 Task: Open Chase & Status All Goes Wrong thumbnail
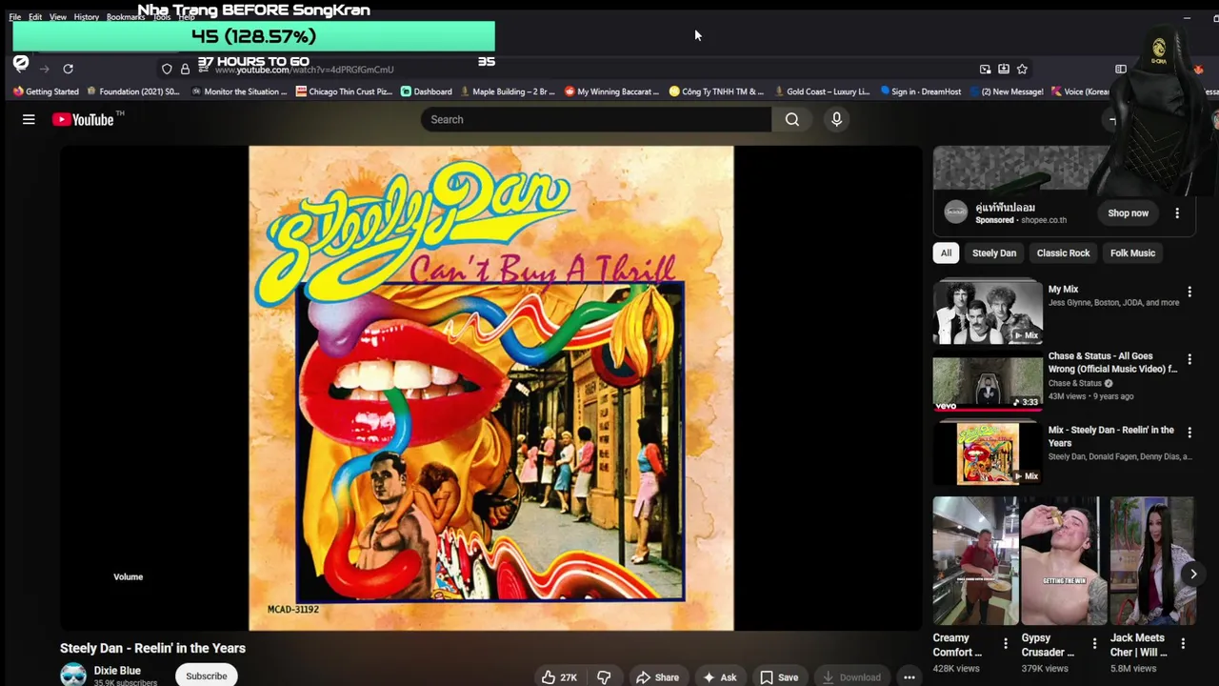988,383
